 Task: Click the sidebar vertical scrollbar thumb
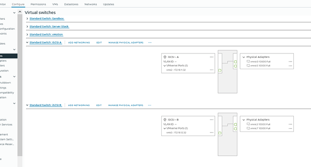20,85
